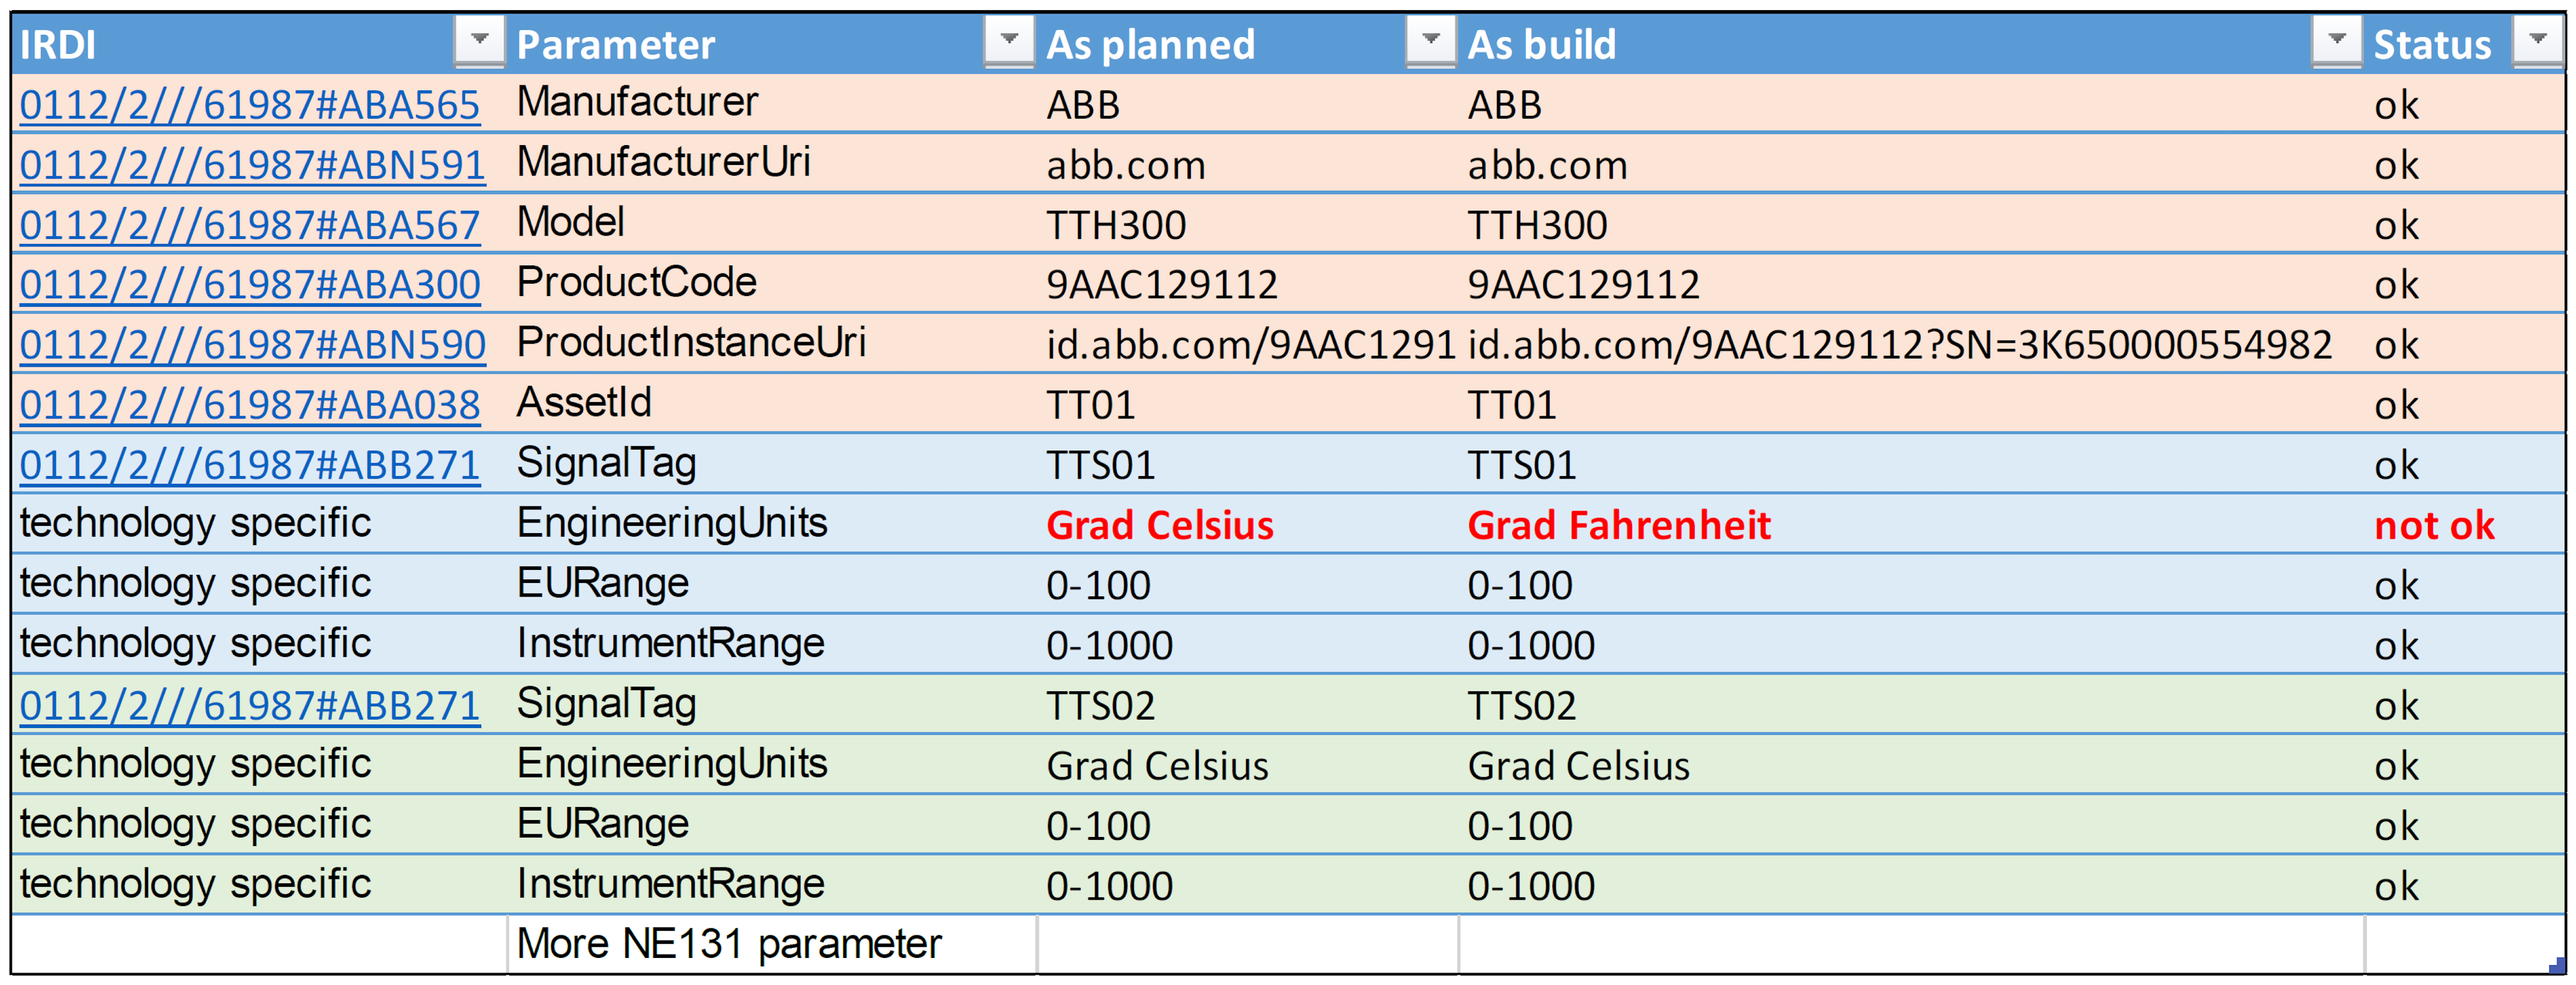The height and width of the screenshot is (985, 2576).
Task: Open the ABB271 link in TTS02 row
Action: coord(250,706)
